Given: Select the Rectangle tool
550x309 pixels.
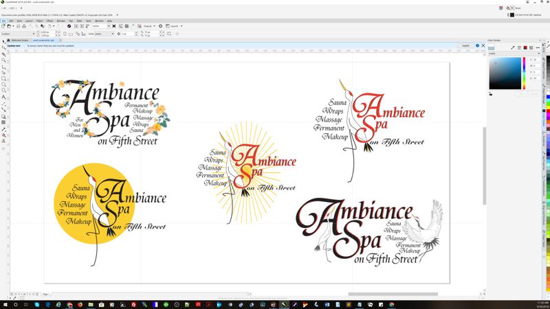Looking at the screenshot, I should [x=4, y=79].
